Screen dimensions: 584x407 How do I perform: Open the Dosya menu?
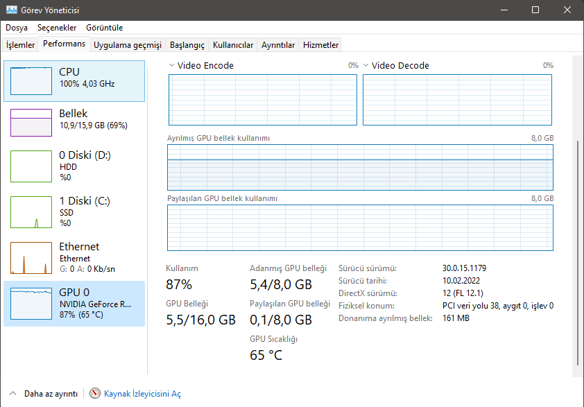[17, 28]
